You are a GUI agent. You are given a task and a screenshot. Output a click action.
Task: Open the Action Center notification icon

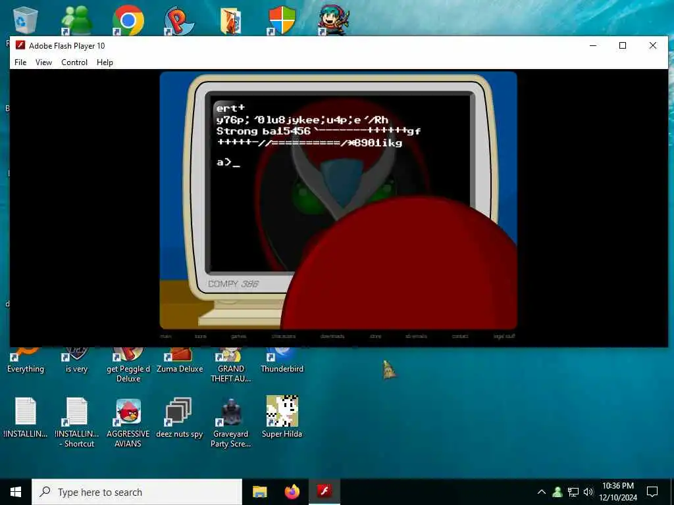[652, 492]
